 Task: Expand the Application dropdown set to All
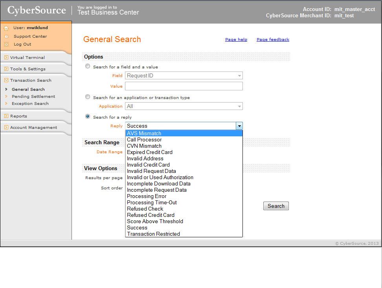click(184, 106)
